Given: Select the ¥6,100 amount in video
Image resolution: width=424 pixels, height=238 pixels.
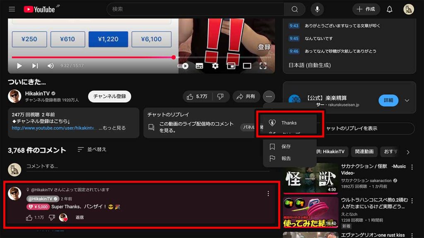Looking at the screenshot, I should tap(151, 39).
